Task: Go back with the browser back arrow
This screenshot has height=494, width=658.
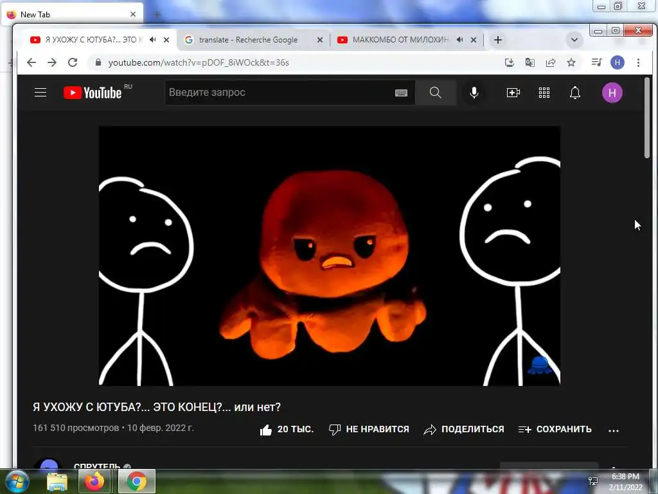Action: point(31,62)
